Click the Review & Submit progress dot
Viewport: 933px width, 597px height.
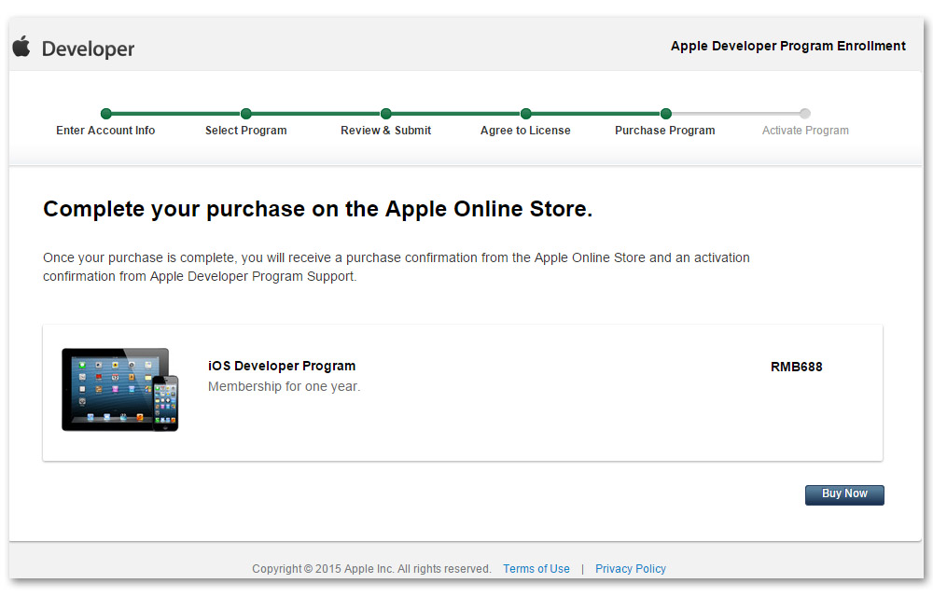coord(385,113)
